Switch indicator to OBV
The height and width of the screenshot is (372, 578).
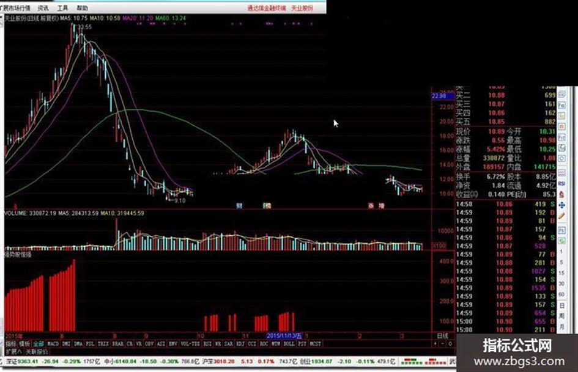point(149,344)
